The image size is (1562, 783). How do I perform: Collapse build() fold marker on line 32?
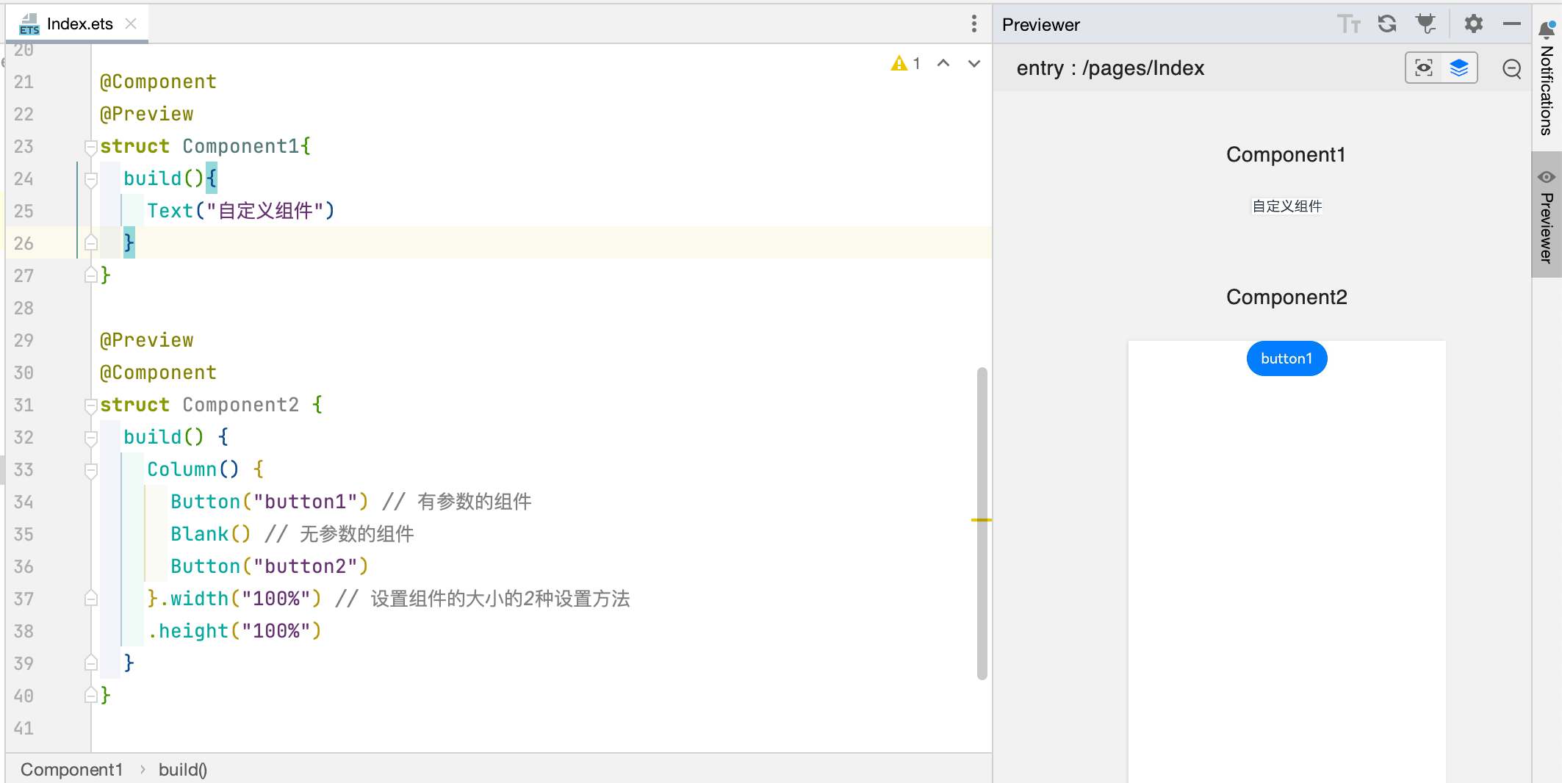tap(91, 438)
